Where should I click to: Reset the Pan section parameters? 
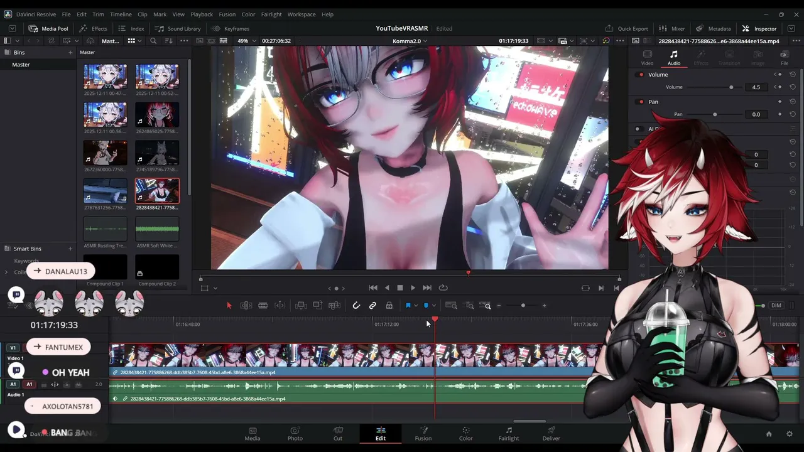[x=793, y=102]
